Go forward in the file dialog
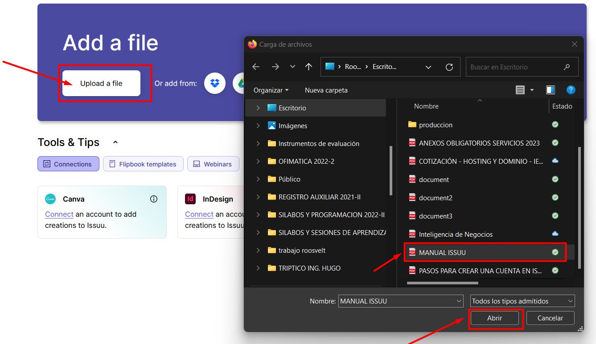 click(x=275, y=67)
